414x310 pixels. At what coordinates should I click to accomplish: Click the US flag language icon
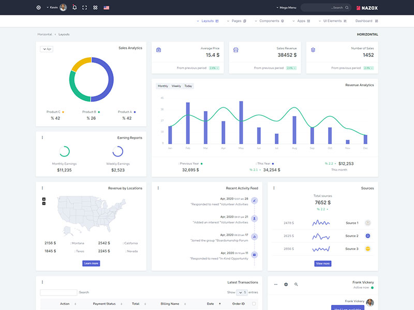click(x=107, y=8)
